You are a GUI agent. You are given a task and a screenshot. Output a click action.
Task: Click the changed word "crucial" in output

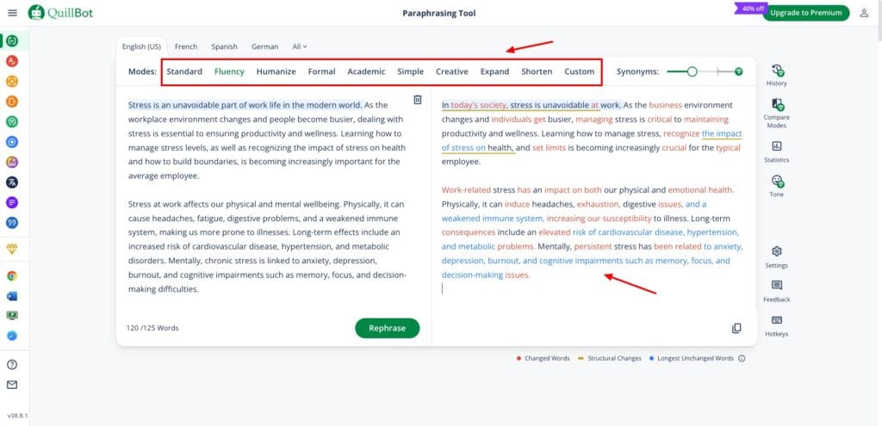point(674,148)
